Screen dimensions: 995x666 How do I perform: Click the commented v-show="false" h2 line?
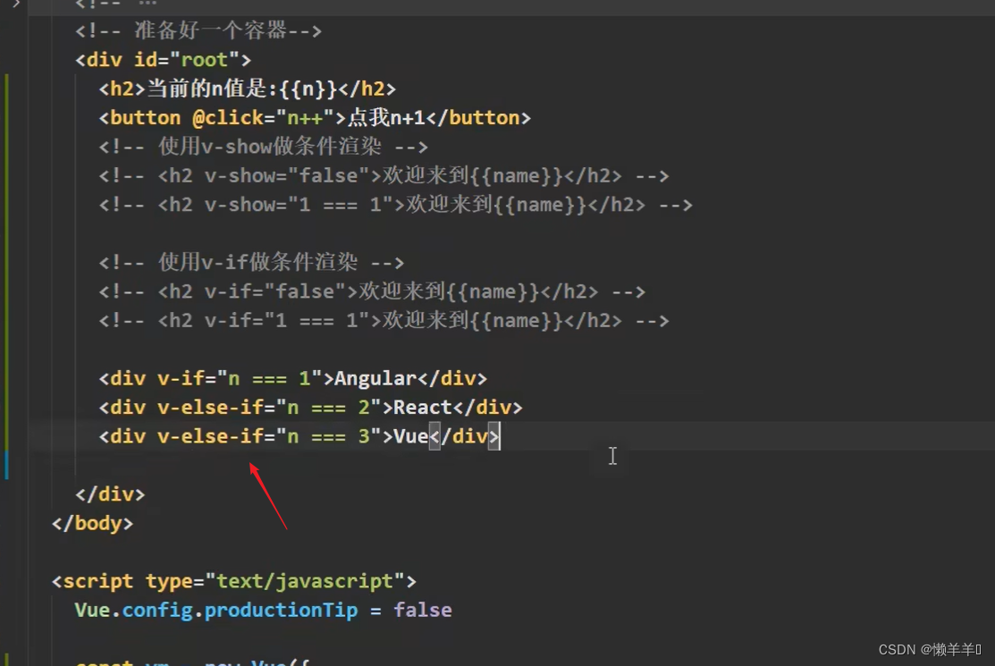[384, 176]
